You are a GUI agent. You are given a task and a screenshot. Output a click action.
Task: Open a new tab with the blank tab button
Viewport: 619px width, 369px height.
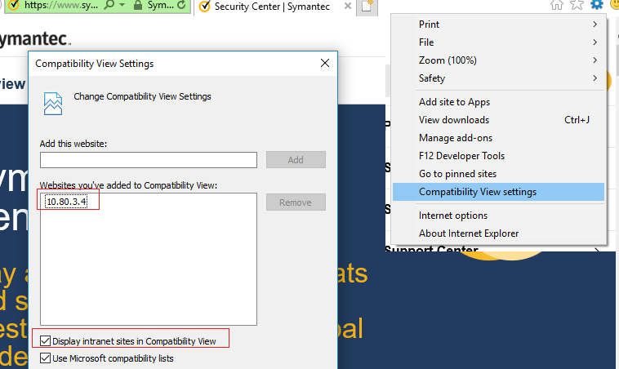click(x=367, y=7)
